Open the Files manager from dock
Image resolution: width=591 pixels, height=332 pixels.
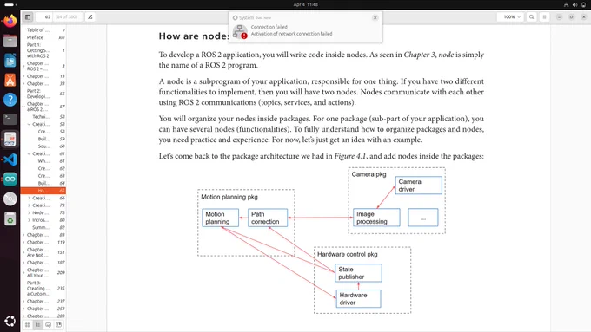click(10, 41)
